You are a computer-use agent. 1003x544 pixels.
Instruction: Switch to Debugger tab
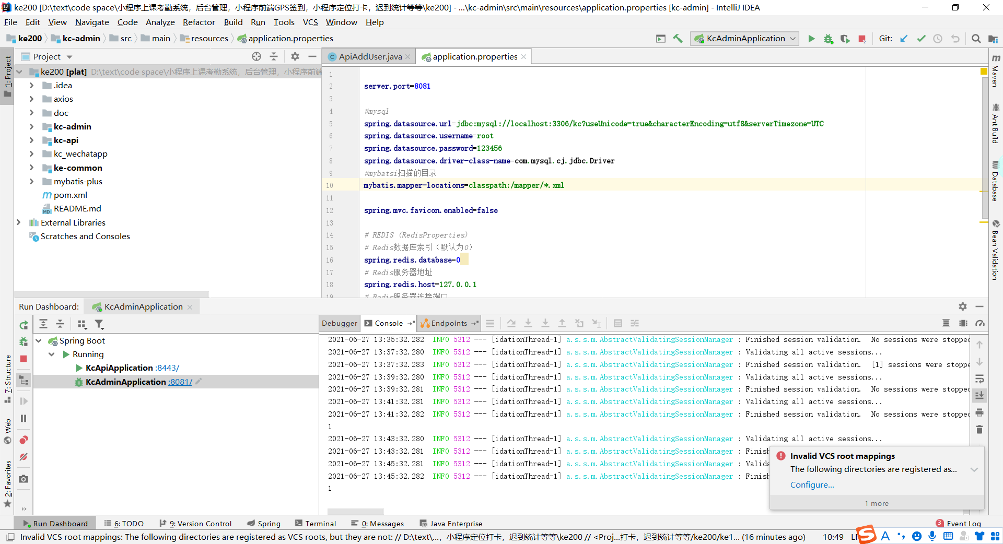340,323
